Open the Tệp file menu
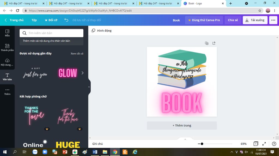Viewport: 279px width, 156px height. pos(34,20)
